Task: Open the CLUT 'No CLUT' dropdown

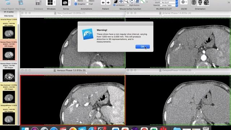Action: [169, 3]
